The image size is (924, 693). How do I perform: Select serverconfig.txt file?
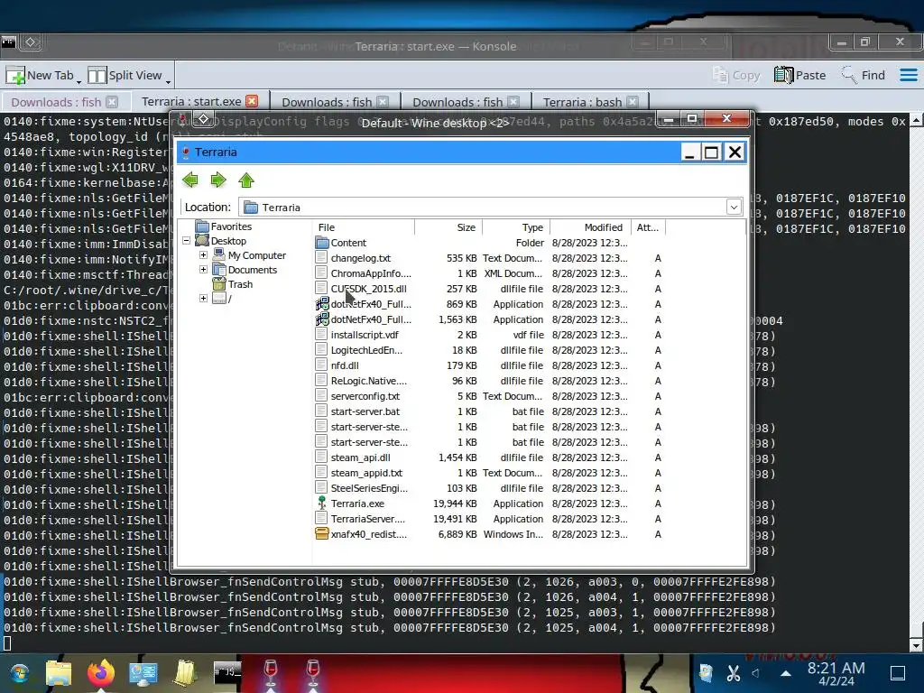click(365, 396)
